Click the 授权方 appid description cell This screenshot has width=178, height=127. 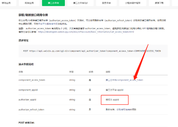112,100
